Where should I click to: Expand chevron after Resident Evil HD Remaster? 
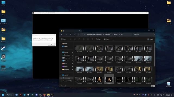coord(103,34)
